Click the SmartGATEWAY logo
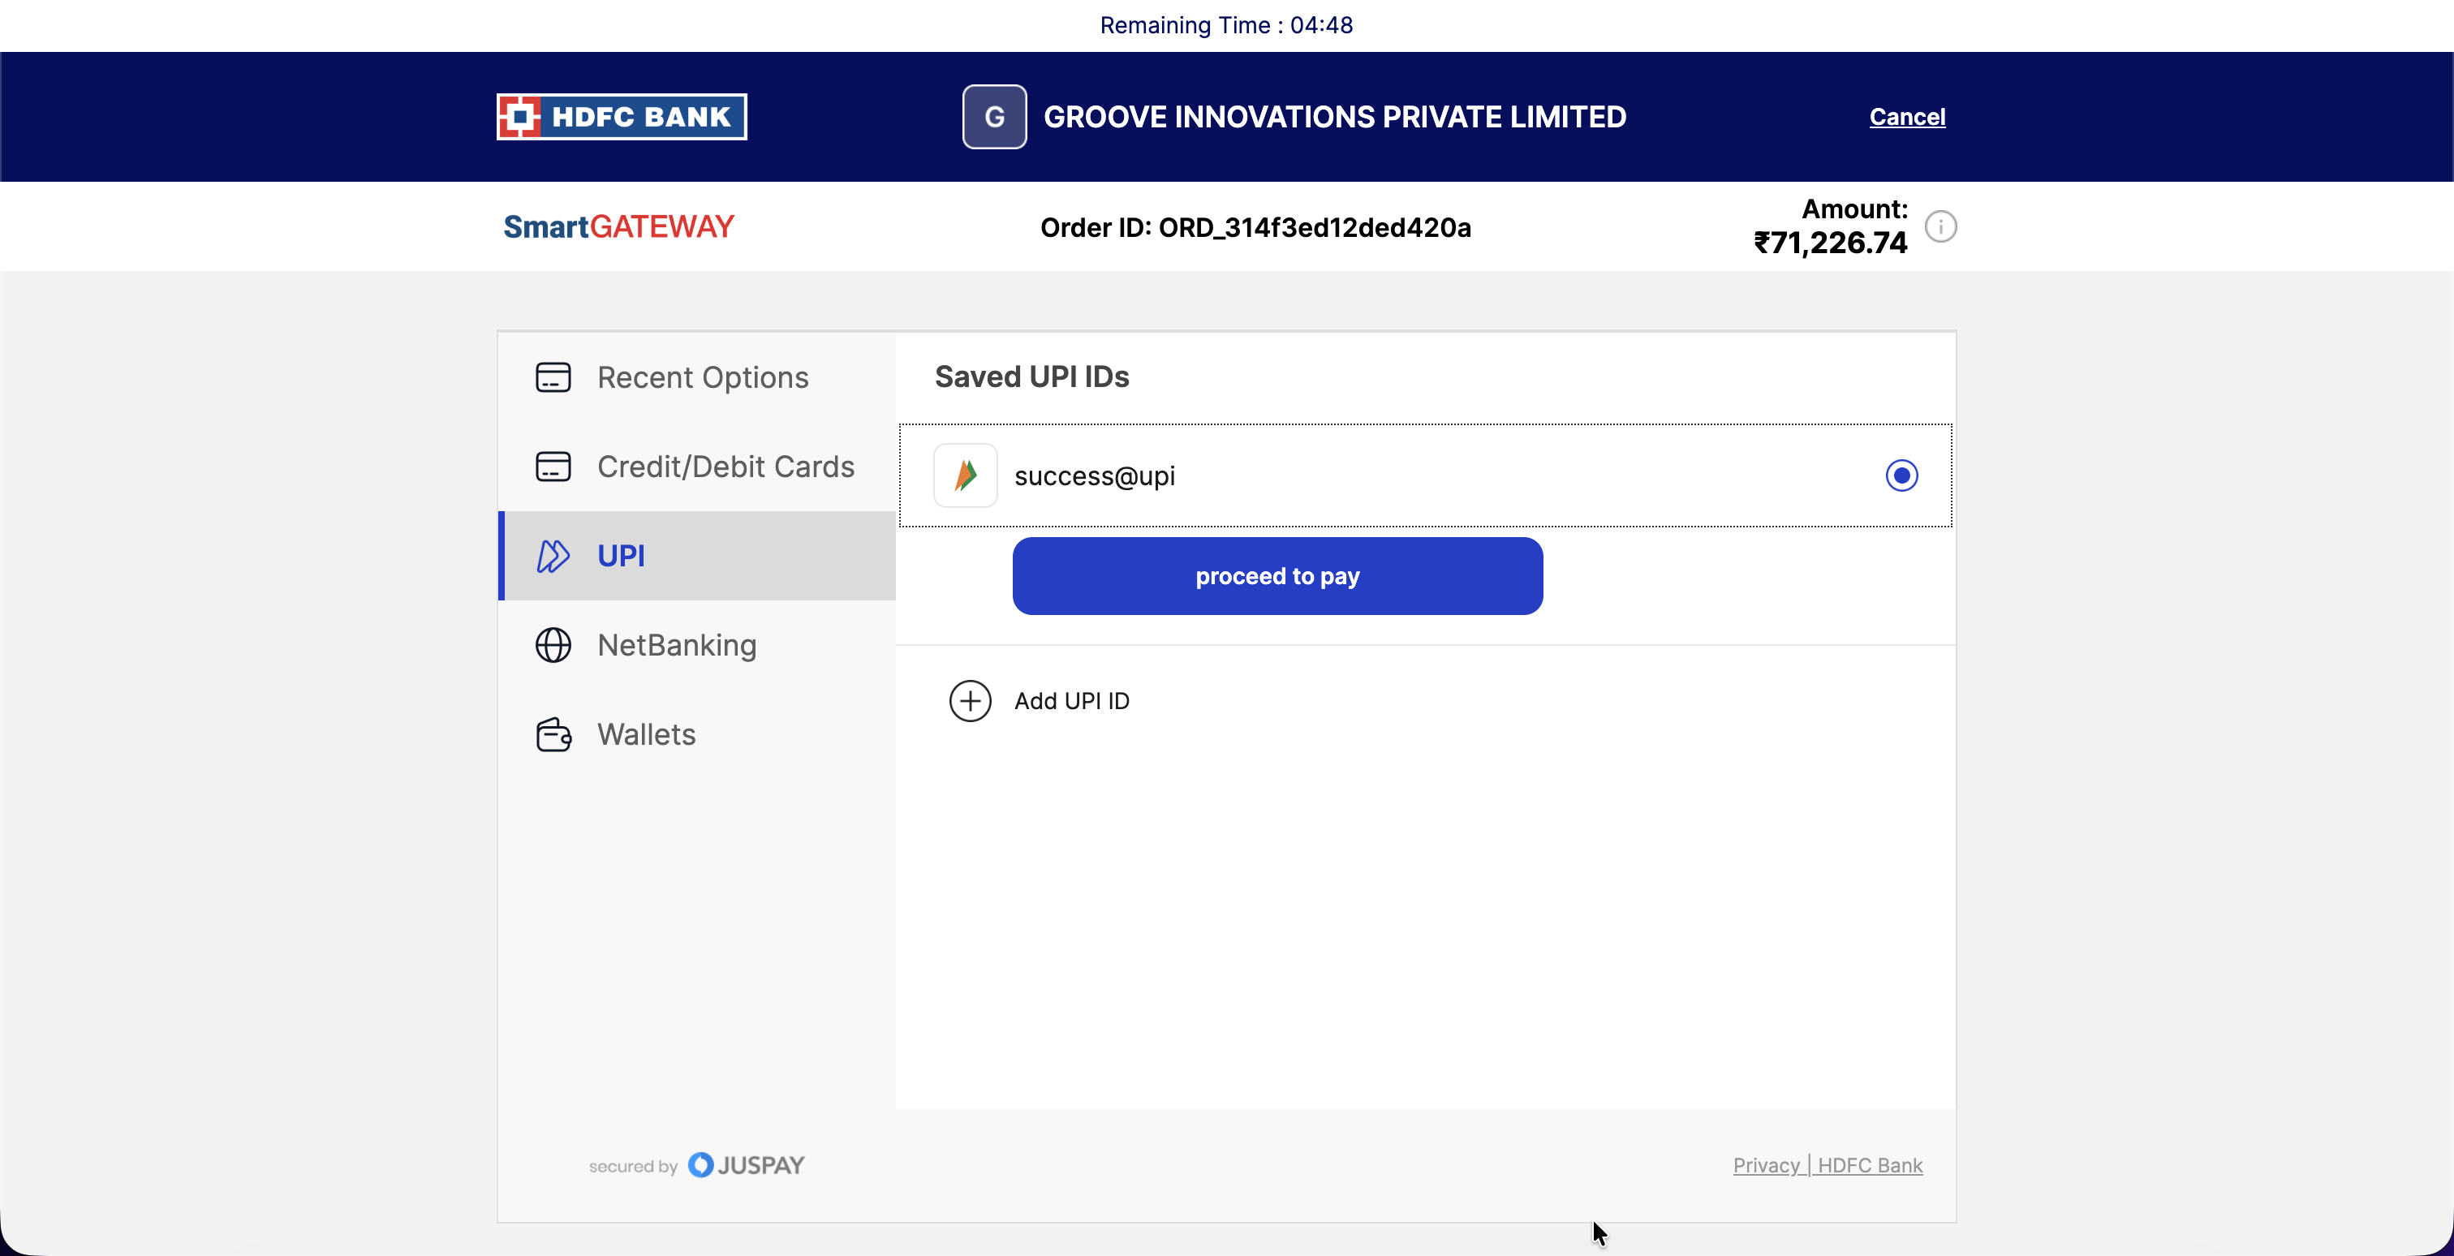The width and height of the screenshot is (2454, 1256). pos(618,226)
